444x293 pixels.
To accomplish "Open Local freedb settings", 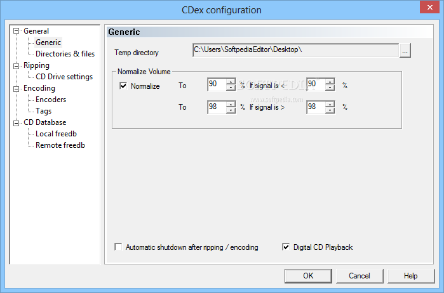I will (x=56, y=134).
